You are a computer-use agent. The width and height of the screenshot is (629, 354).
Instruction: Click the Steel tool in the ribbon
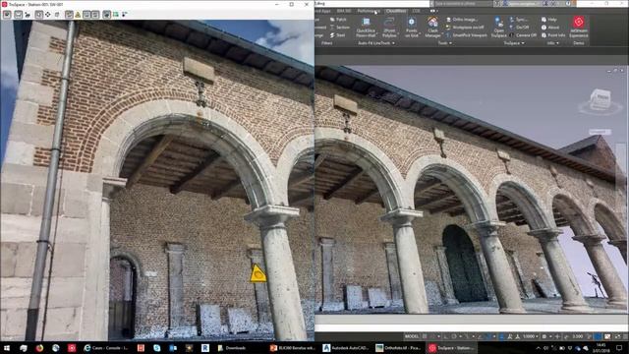(337, 35)
